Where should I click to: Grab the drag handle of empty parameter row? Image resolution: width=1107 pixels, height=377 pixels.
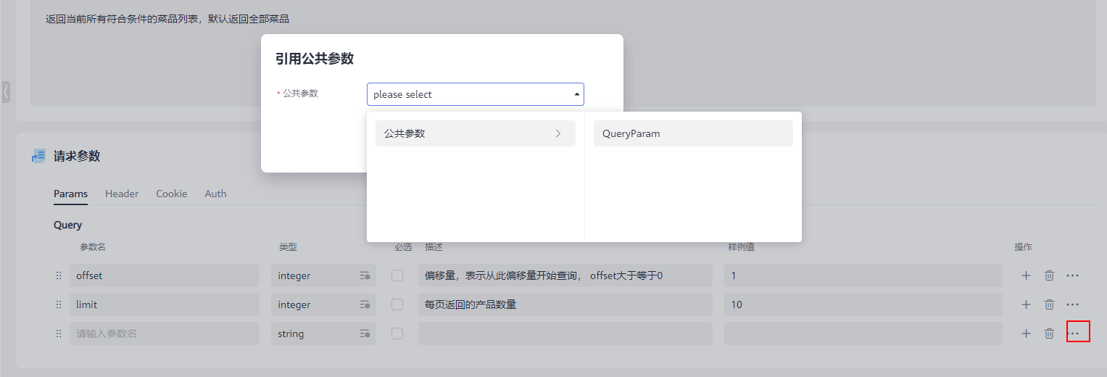[x=59, y=333]
